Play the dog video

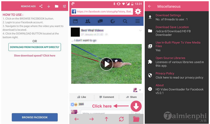click(x=107, y=64)
